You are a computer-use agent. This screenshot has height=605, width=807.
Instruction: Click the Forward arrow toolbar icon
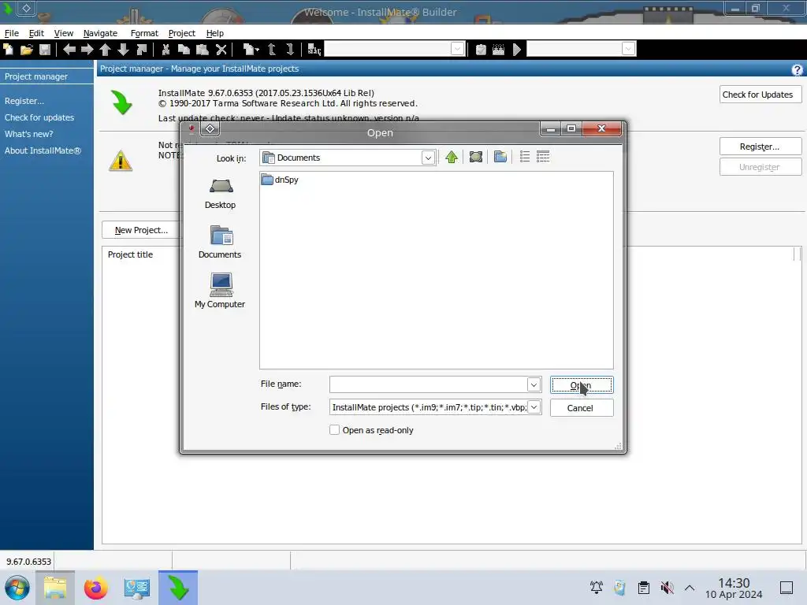[x=87, y=50]
